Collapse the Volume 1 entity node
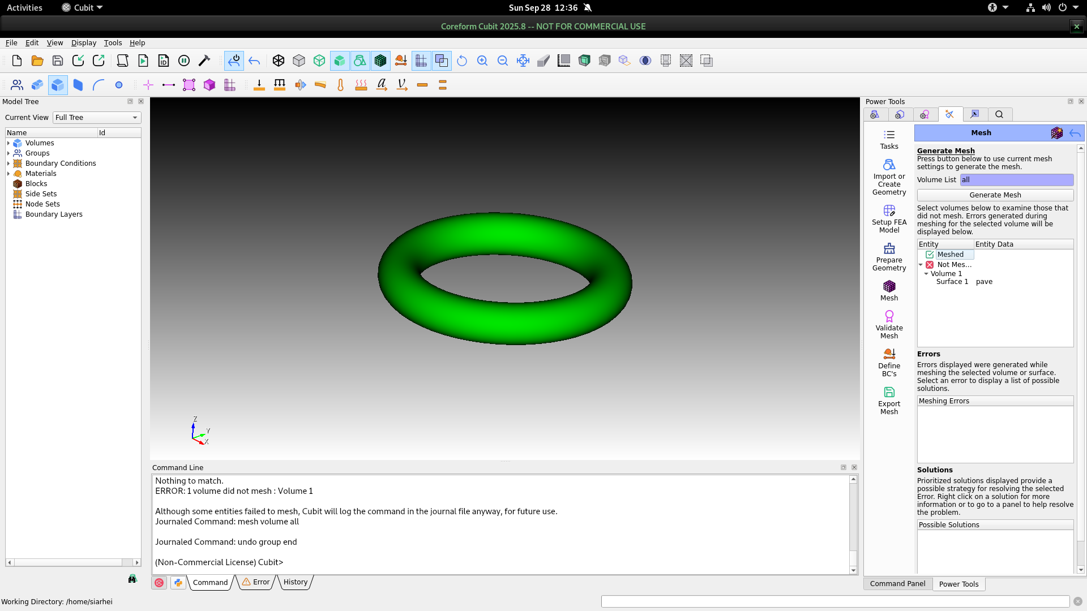 coord(926,274)
